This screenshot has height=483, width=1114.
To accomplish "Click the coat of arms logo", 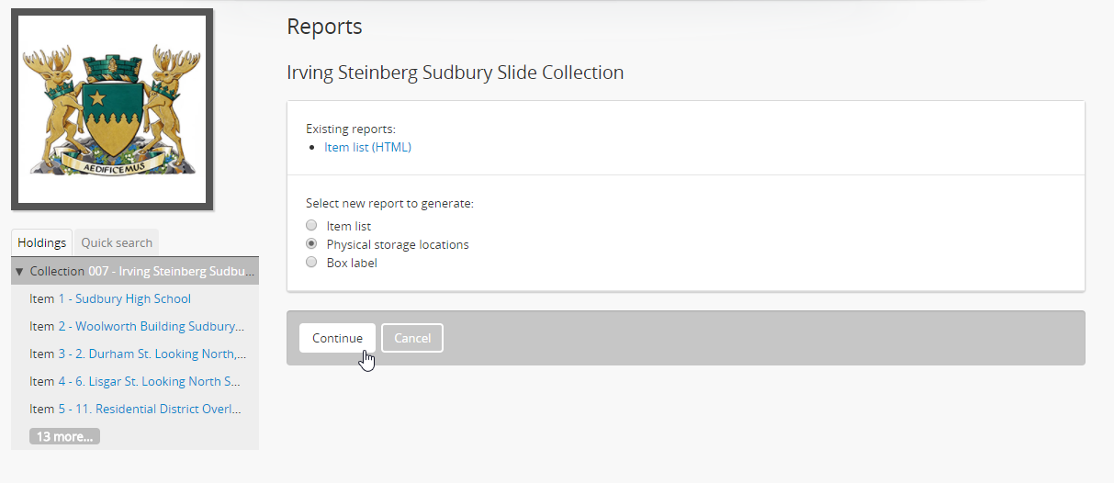I will point(112,109).
